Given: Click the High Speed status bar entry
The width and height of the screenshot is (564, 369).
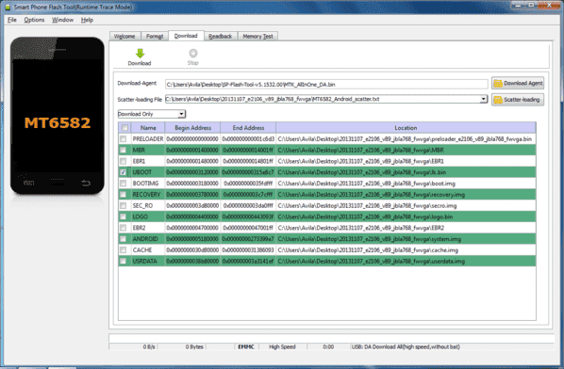Looking at the screenshot, I should [x=282, y=346].
